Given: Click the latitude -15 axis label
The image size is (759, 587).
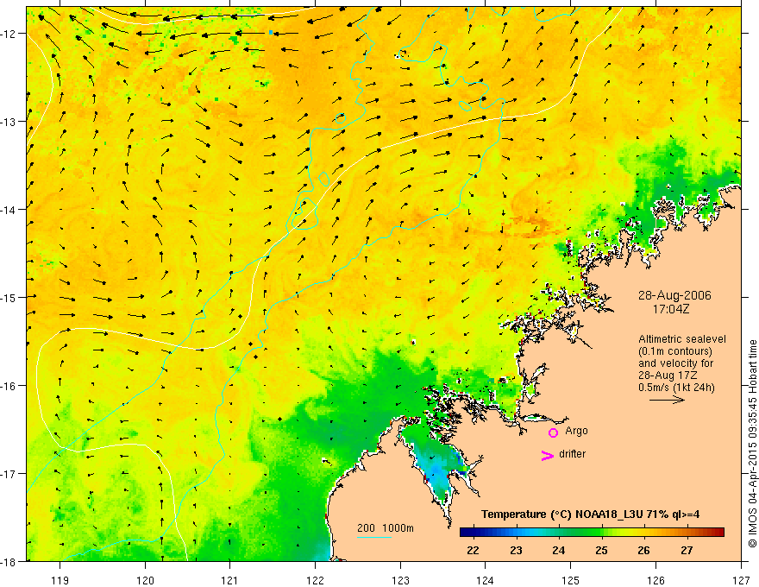Looking at the screenshot, I should (9, 297).
